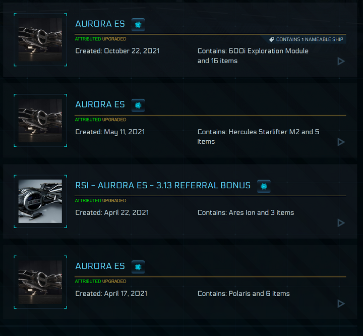Click Aurora ES title created May 11, 2021
This screenshot has height=336, width=363.
click(100, 104)
